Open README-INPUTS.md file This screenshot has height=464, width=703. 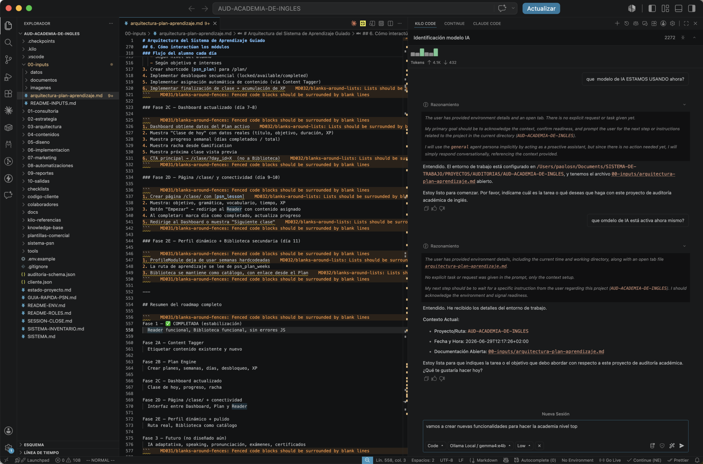pyautogui.click(x=53, y=103)
